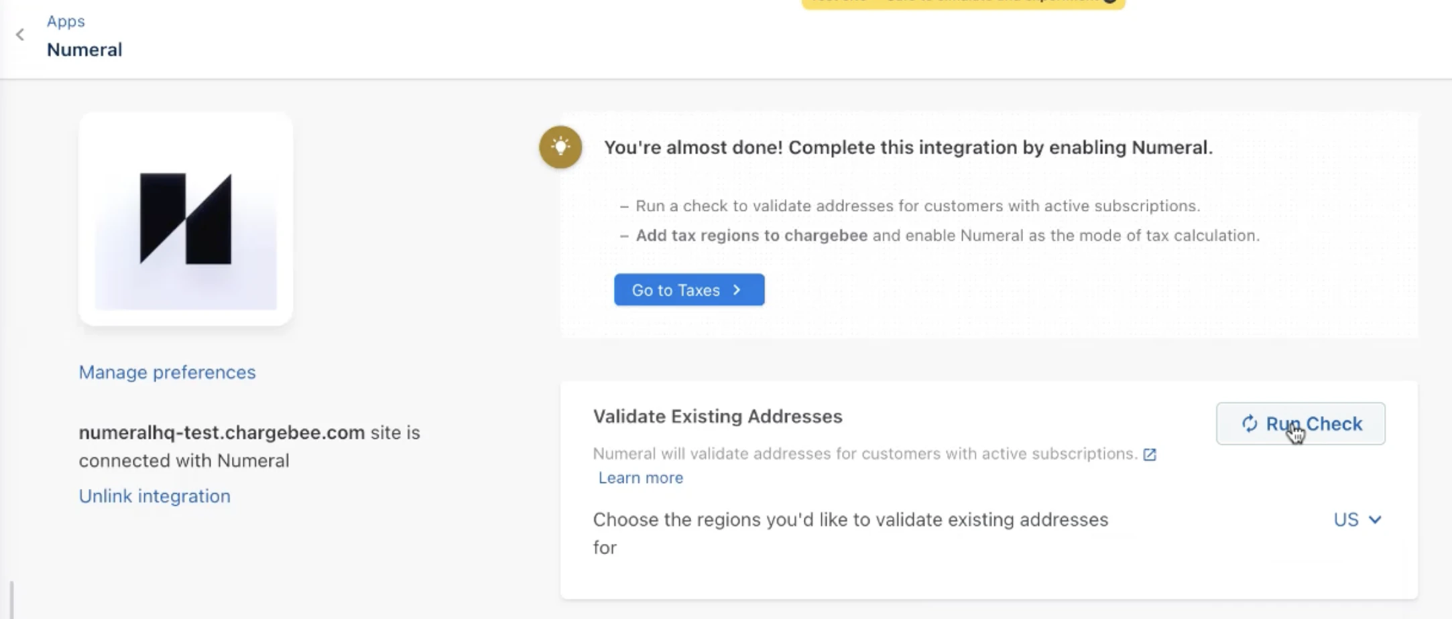Open Manage preferences
Screen dimensions: 1452x619
click(x=167, y=372)
